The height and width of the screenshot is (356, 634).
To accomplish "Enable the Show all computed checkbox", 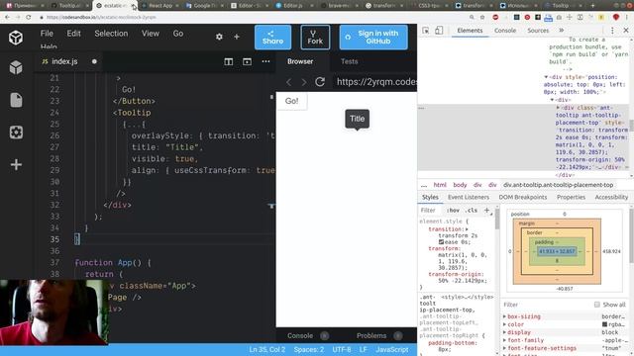I will coord(596,305).
